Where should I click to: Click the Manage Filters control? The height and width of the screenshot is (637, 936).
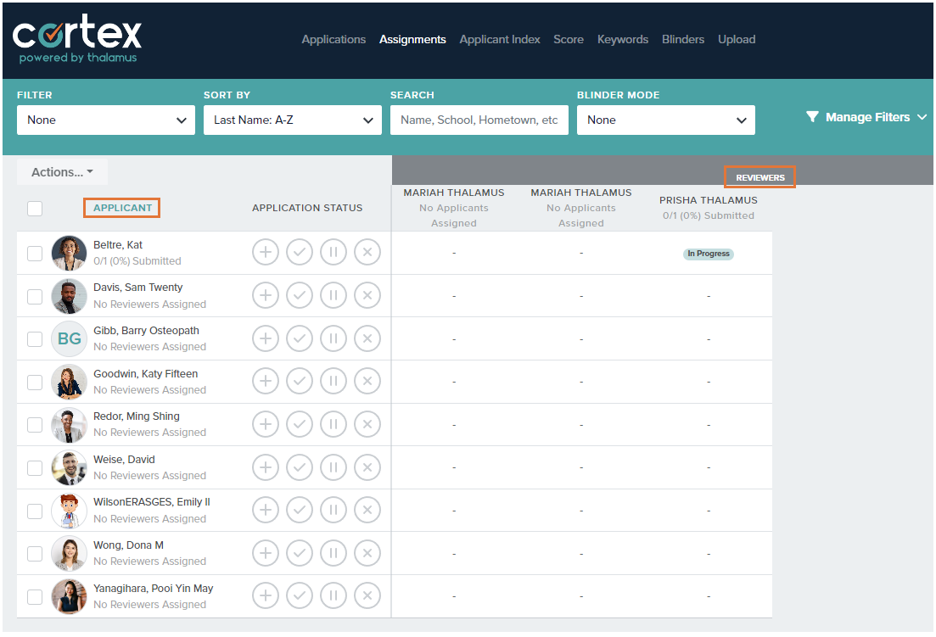tap(867, 117)
